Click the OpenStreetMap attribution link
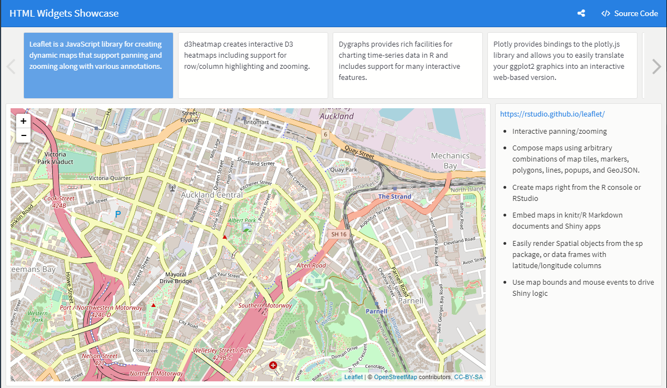This screenshot has width=667, height=388. tap(395, 377)
